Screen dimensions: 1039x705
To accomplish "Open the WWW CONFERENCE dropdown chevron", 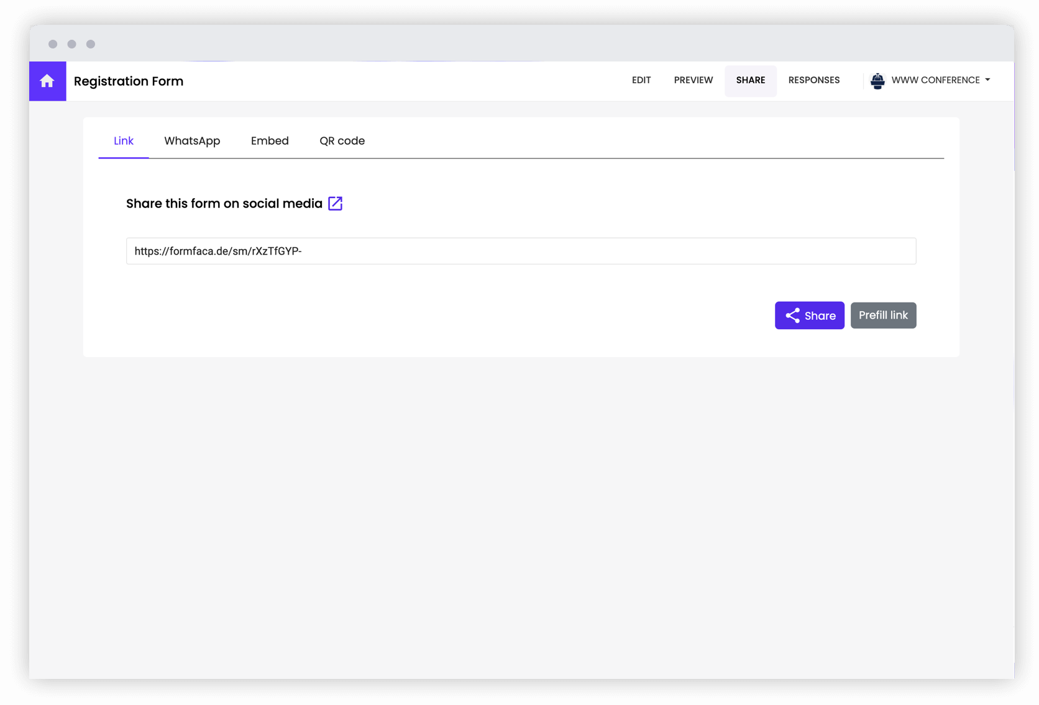I will pyautogui.click(x=988, y=80).
